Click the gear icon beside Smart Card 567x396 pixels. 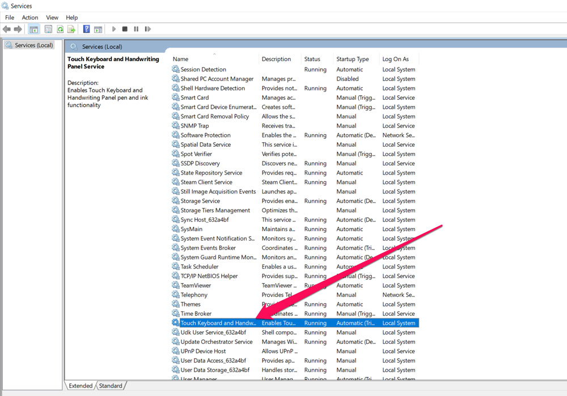(x=176, y=97)
